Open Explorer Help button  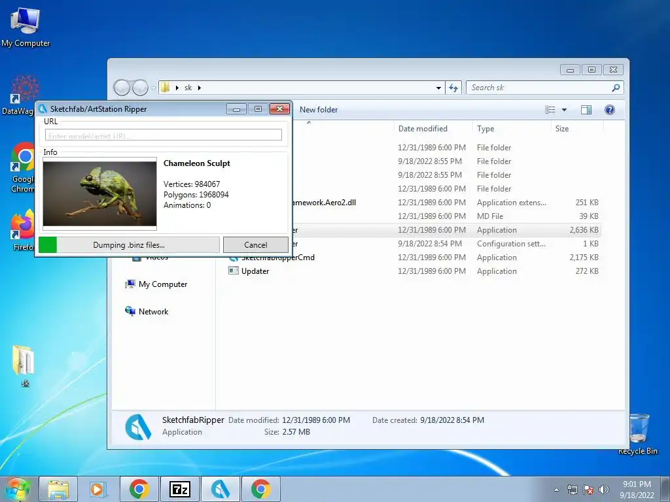(x=610, y=110)
